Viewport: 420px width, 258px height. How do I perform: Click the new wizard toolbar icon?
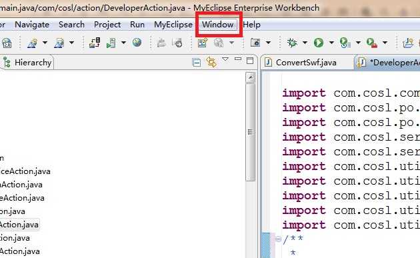[x=33, y=43]
